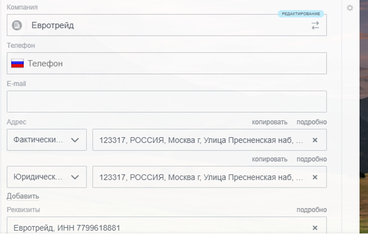
Task: Click копировать link above first address
Action: 270,122
